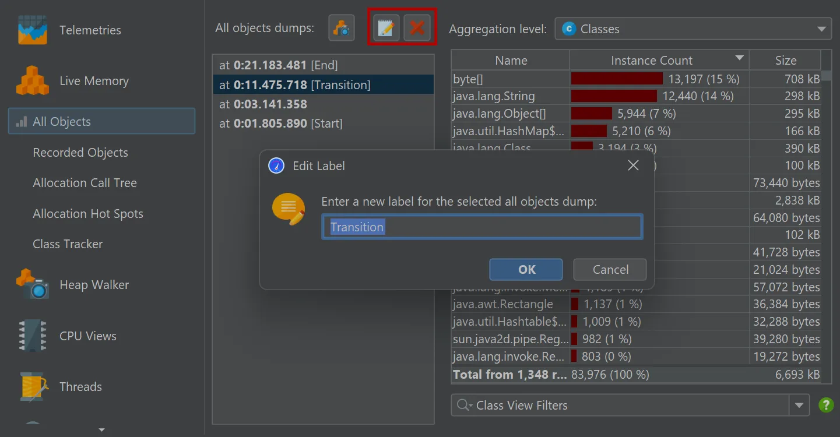This screenshot has width=840, height=437.
Task: Expand the Class View Filters dropdown arrow
Action: (799, 405)
